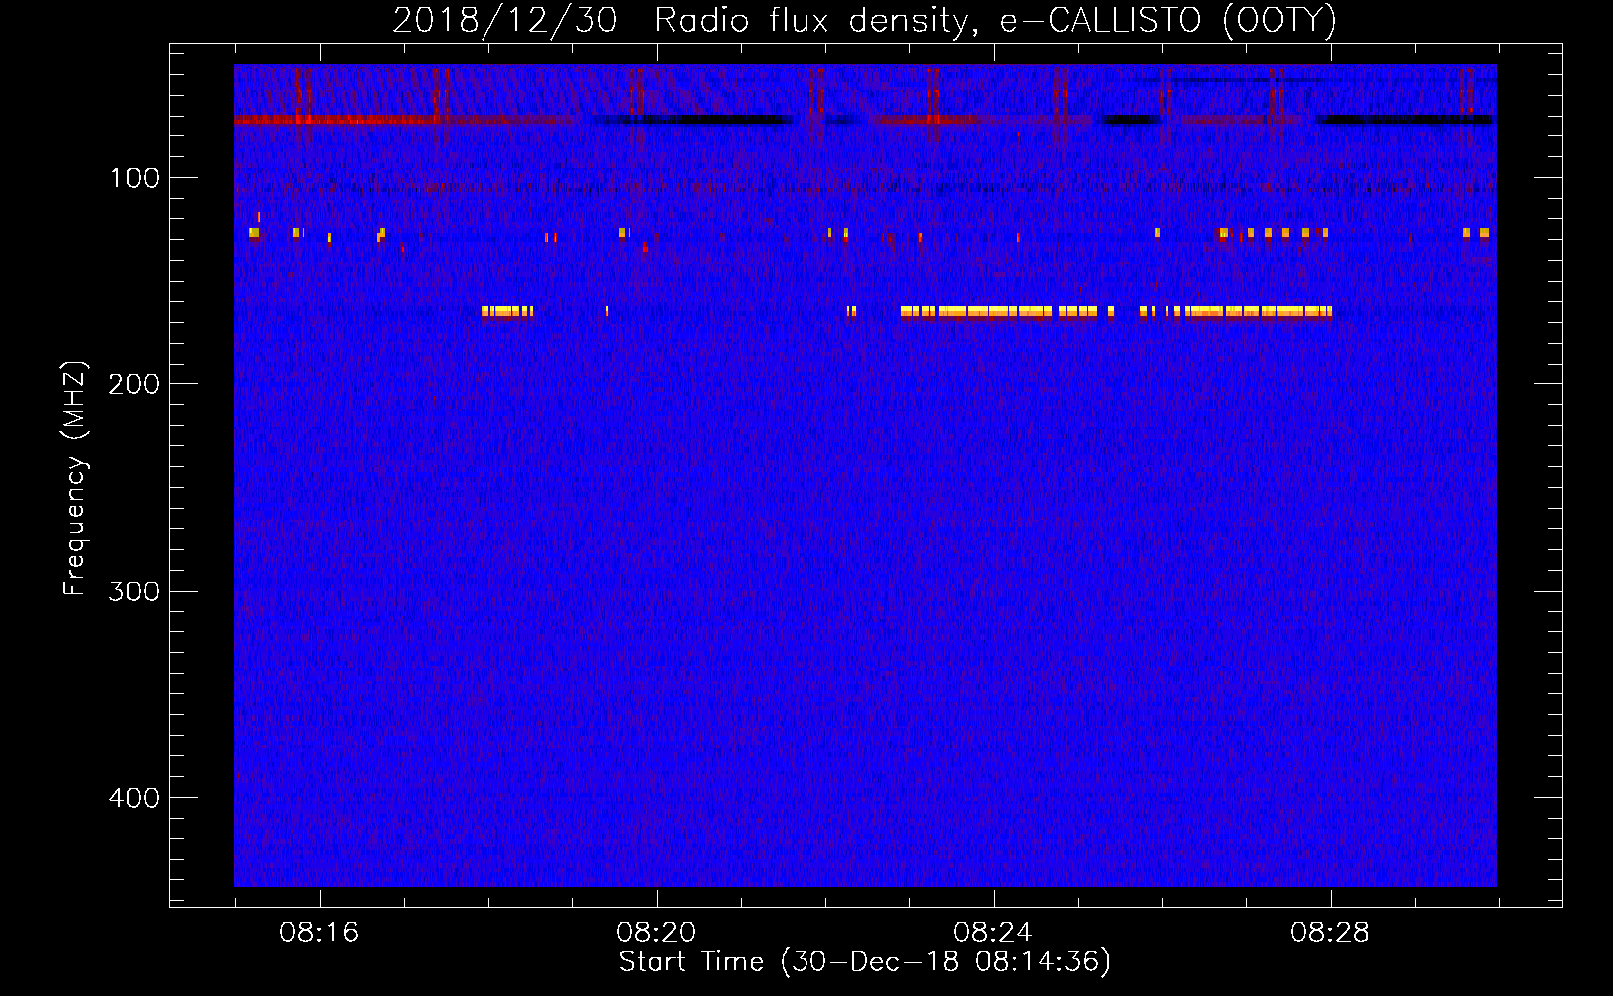This screenshot has width=1613, height=996.
Task: Click the 08:28 time tick label
Action: click(x=1330, y=933)
